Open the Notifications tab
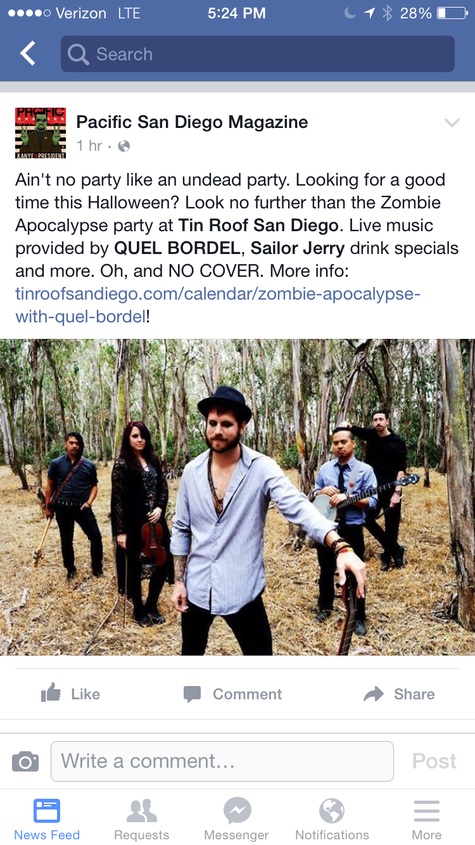This screenshot has height=845, width=475. 332,820
